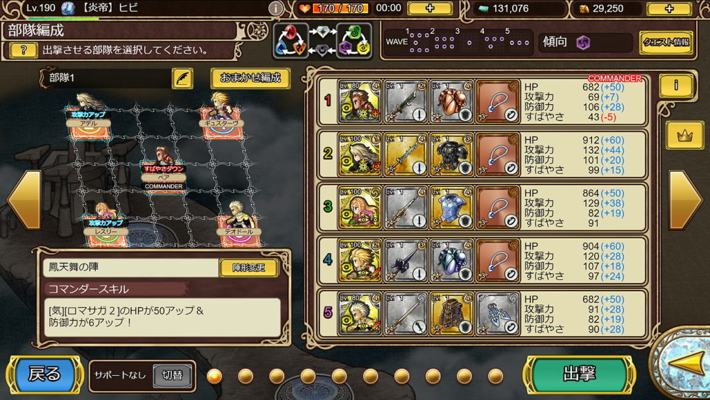Viewport: 710px width, 400px height.
Task: Click the feather rename icon beside 部隊1
Action: tap(182, 78)
